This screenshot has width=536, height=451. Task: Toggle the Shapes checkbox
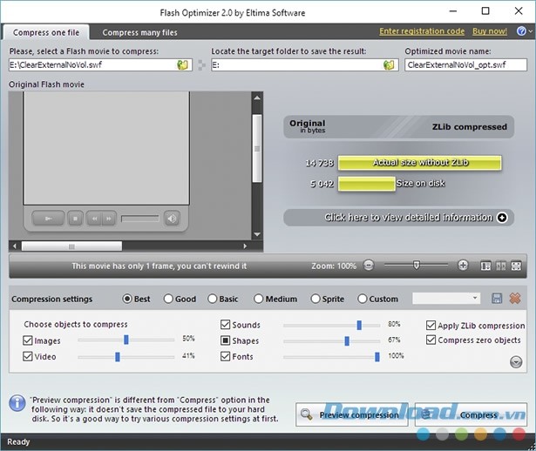[225, 340]
